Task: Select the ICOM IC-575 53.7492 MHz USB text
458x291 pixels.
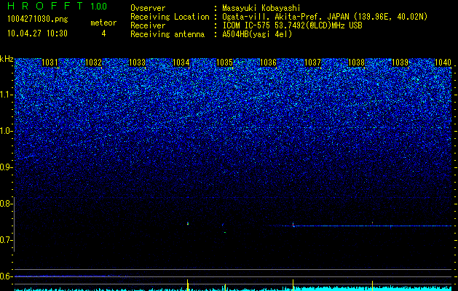Action: coord(292,25)
